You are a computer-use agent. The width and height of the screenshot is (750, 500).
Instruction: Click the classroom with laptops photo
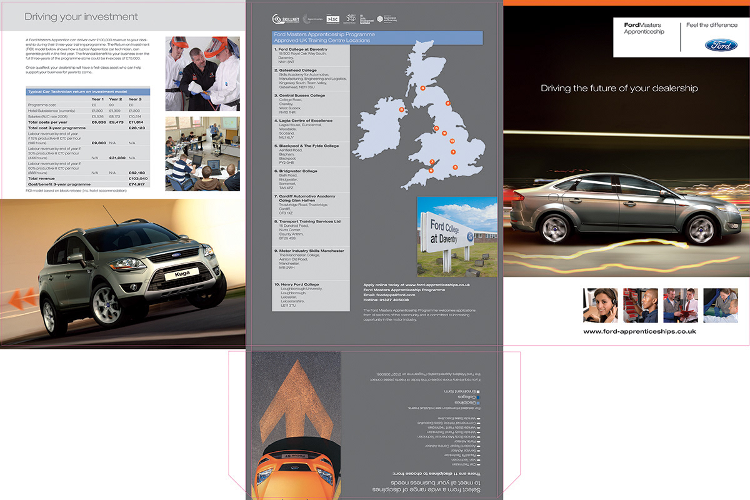(x=202, y=154)
